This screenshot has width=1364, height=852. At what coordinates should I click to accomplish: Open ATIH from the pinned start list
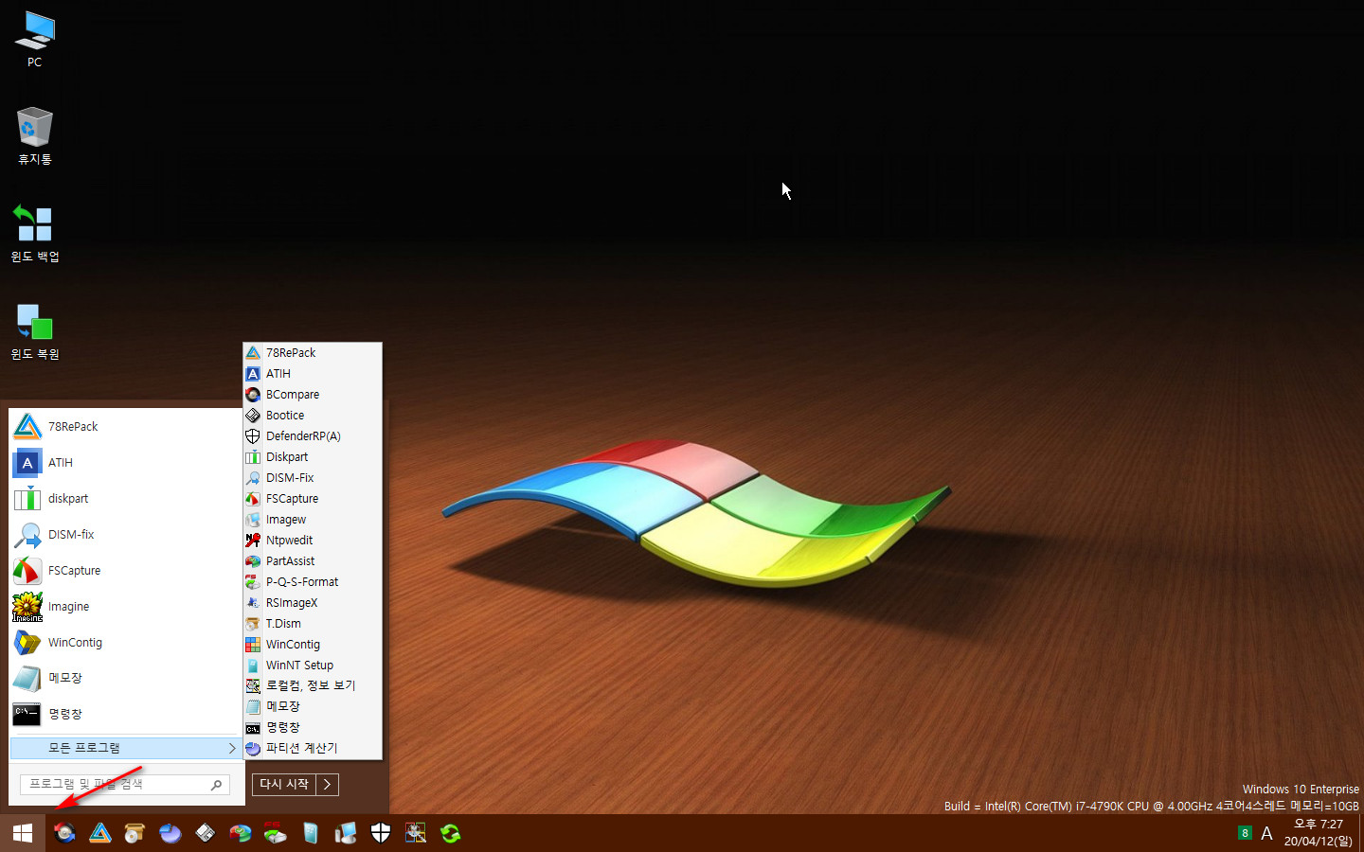(x=125, y=463)
